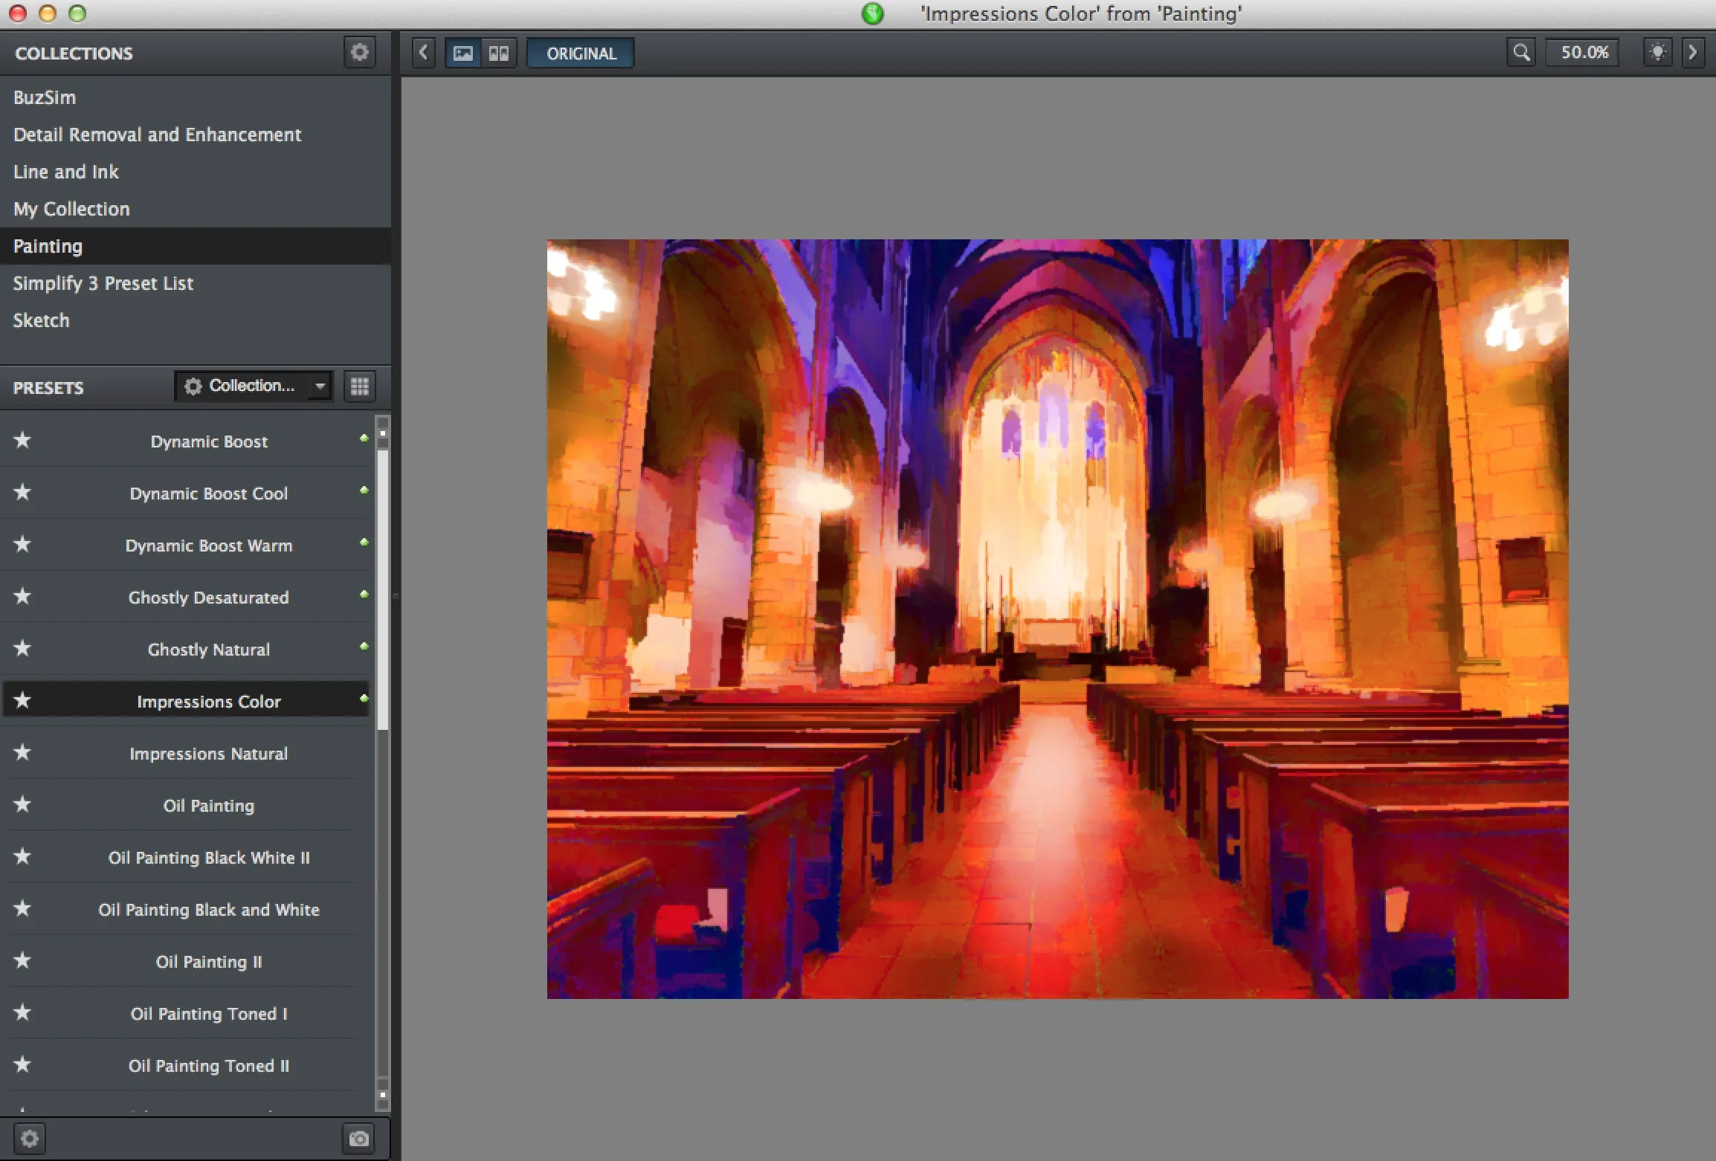Viewport: 1716px width, 1161px height.
Task: Toggle the background brightness light icon
Action: tap(1657, 53)
